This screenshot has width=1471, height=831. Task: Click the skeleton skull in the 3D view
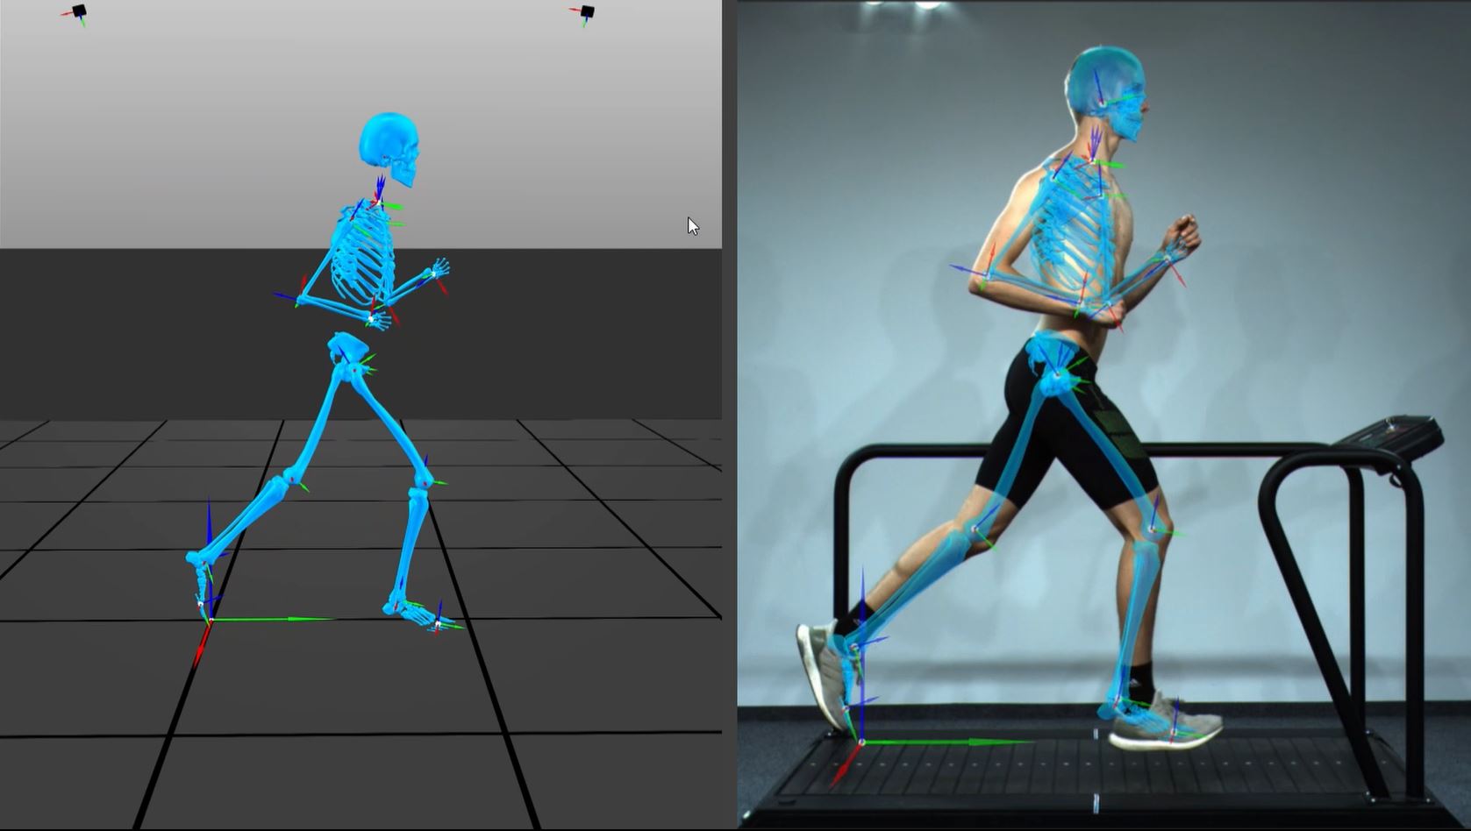click(389, 149)
